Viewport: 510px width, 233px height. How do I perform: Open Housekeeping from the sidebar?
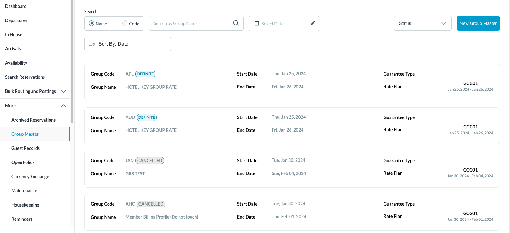[25, 205]
